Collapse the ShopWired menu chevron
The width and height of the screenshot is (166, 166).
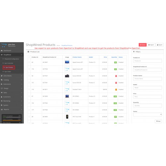[22, 55]
